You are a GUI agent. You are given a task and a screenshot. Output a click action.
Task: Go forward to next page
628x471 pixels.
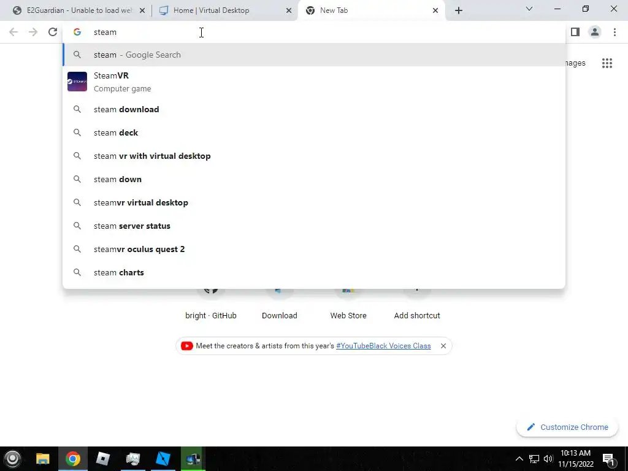pos(33,32)
